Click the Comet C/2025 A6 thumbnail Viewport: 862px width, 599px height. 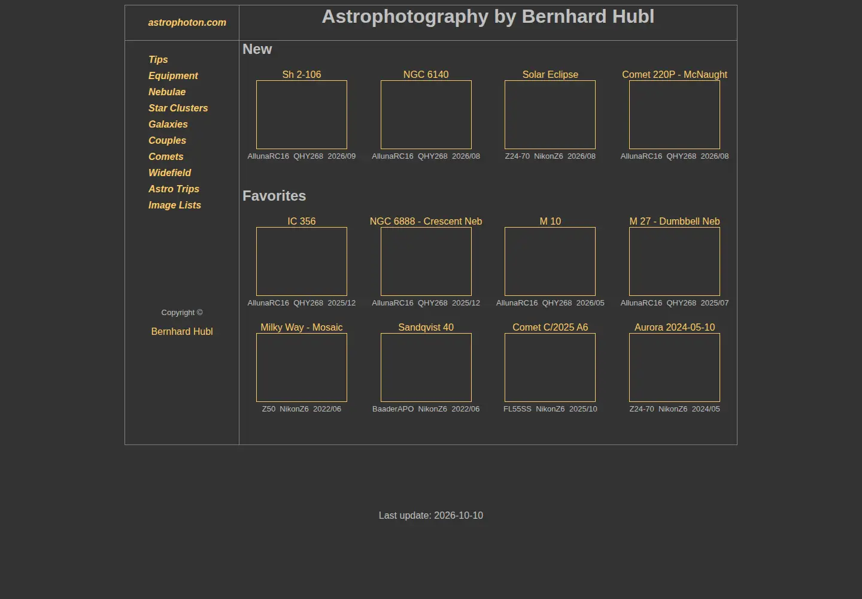coord(550,367)
